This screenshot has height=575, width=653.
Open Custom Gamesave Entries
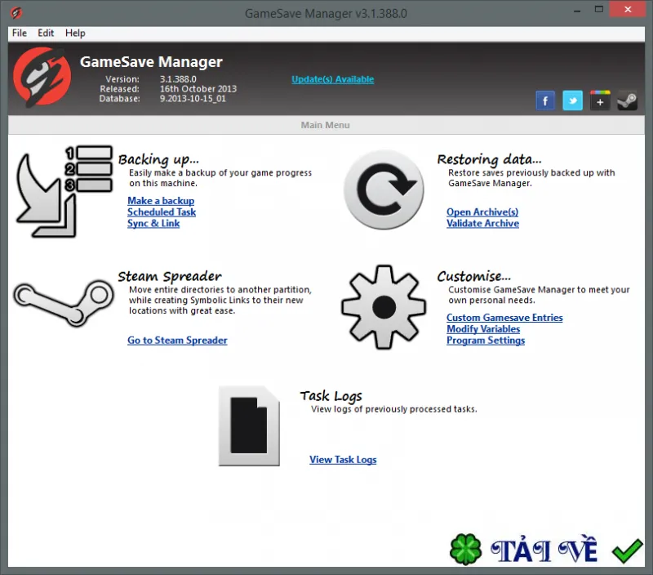(504, 318)
